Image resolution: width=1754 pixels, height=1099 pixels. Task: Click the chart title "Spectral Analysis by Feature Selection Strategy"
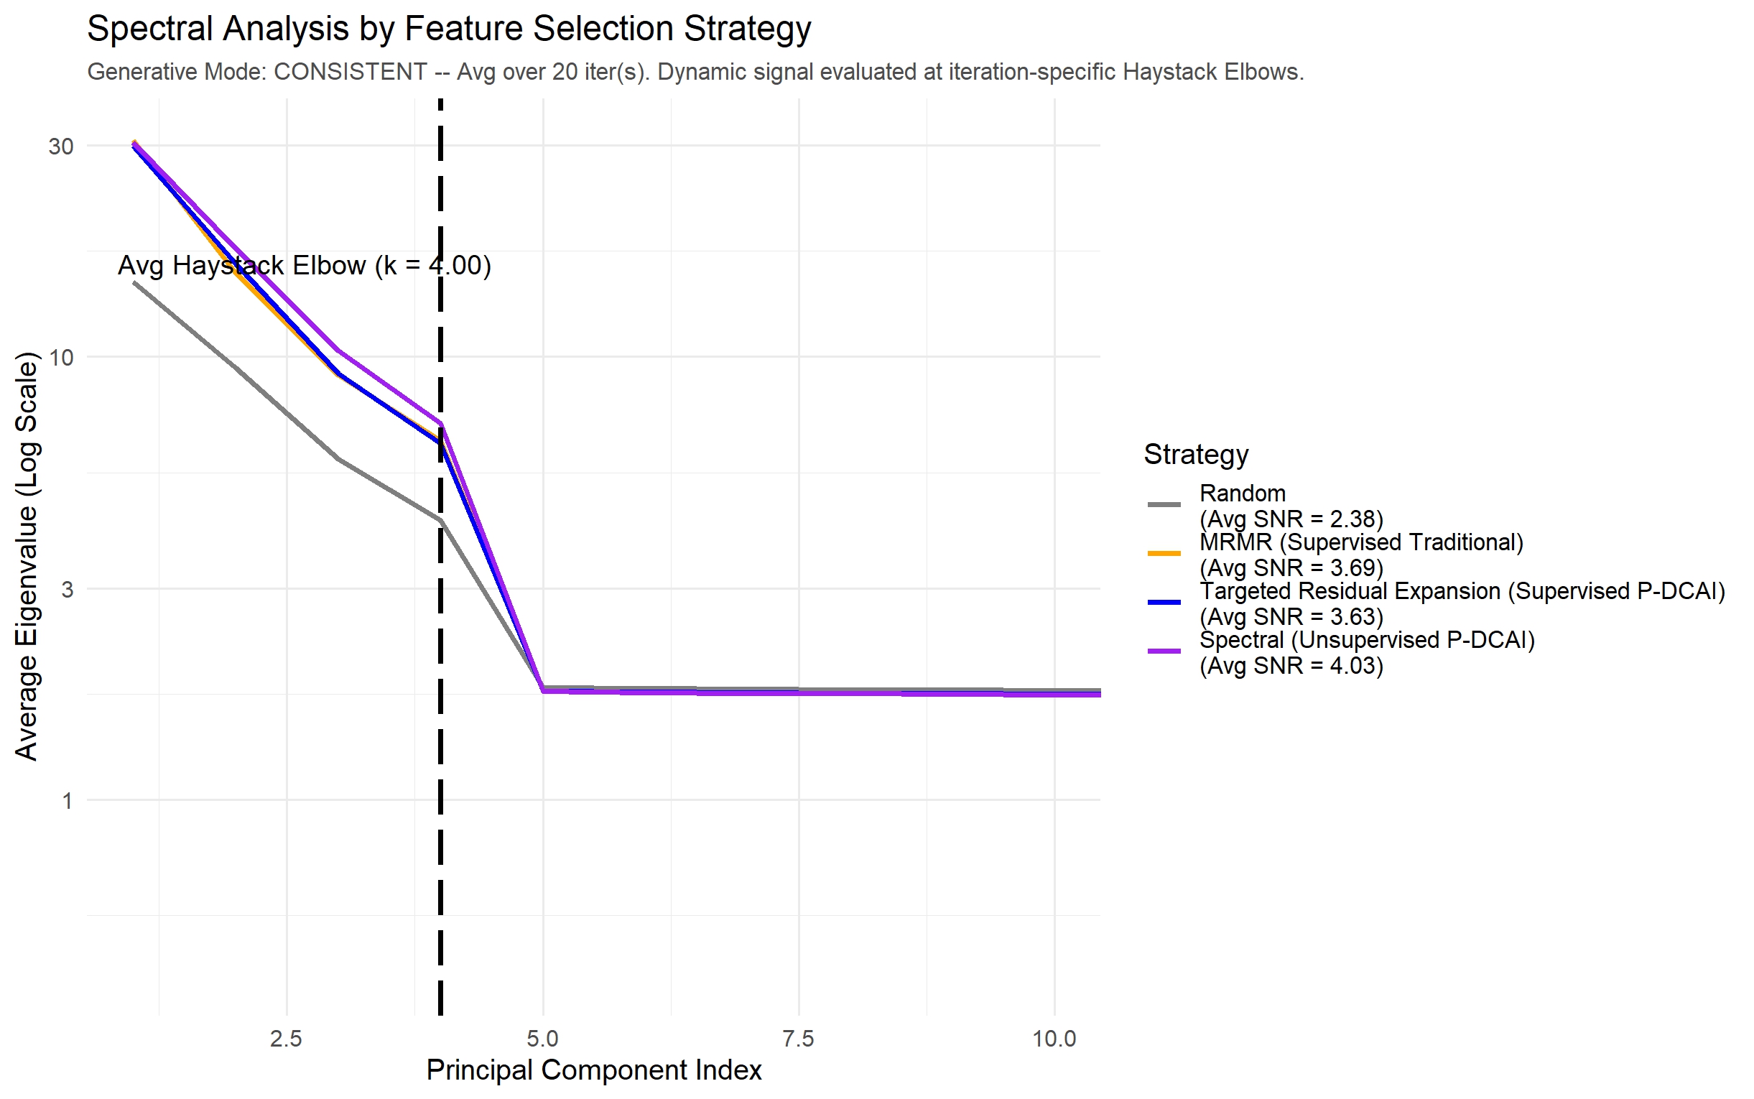pos(448,29)
